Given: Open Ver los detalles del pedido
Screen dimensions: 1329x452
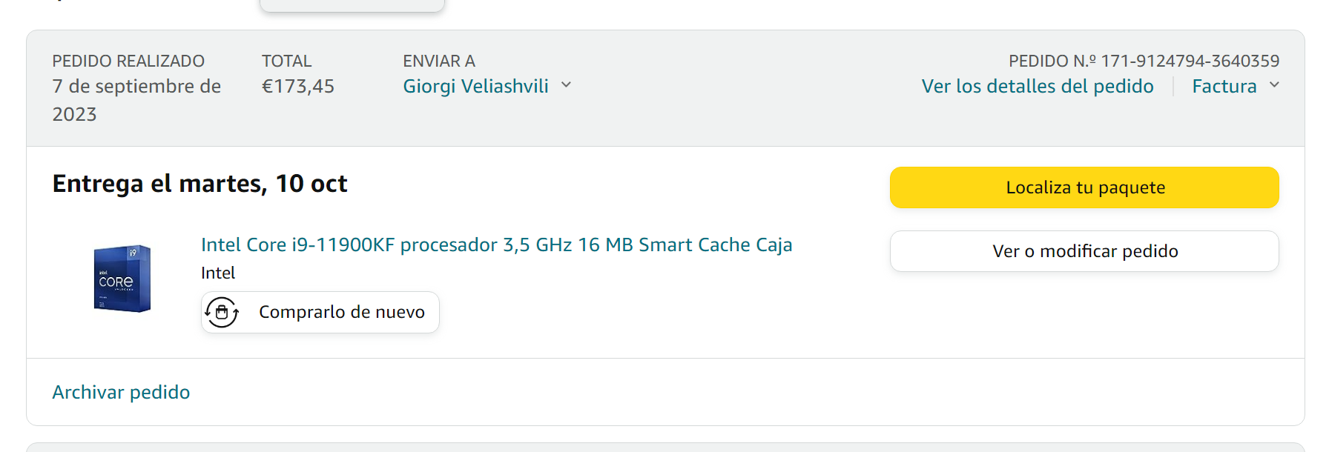Looking at the screenshot, I should [x=1037, y=87].
